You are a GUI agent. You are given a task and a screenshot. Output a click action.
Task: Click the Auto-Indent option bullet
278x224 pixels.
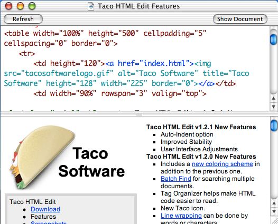187,134
